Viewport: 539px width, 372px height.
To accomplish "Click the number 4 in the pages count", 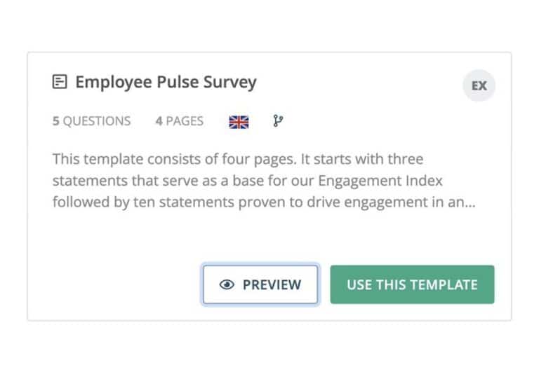I will [x=159, y=121].
